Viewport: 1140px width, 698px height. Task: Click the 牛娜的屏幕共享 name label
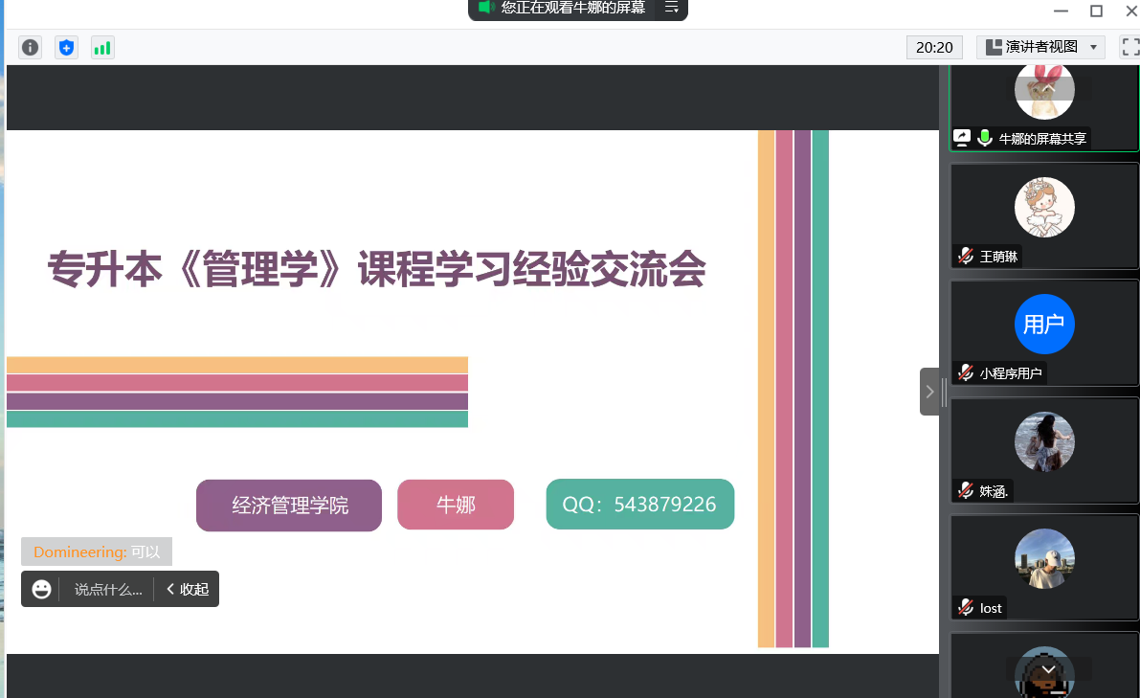tap(1042, 139)
